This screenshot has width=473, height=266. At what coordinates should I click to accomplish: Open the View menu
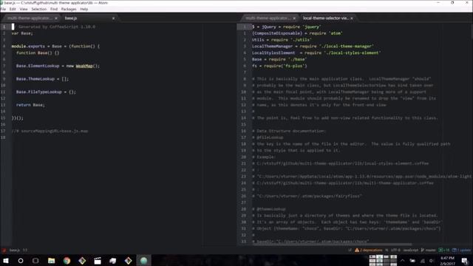point(24,9)
